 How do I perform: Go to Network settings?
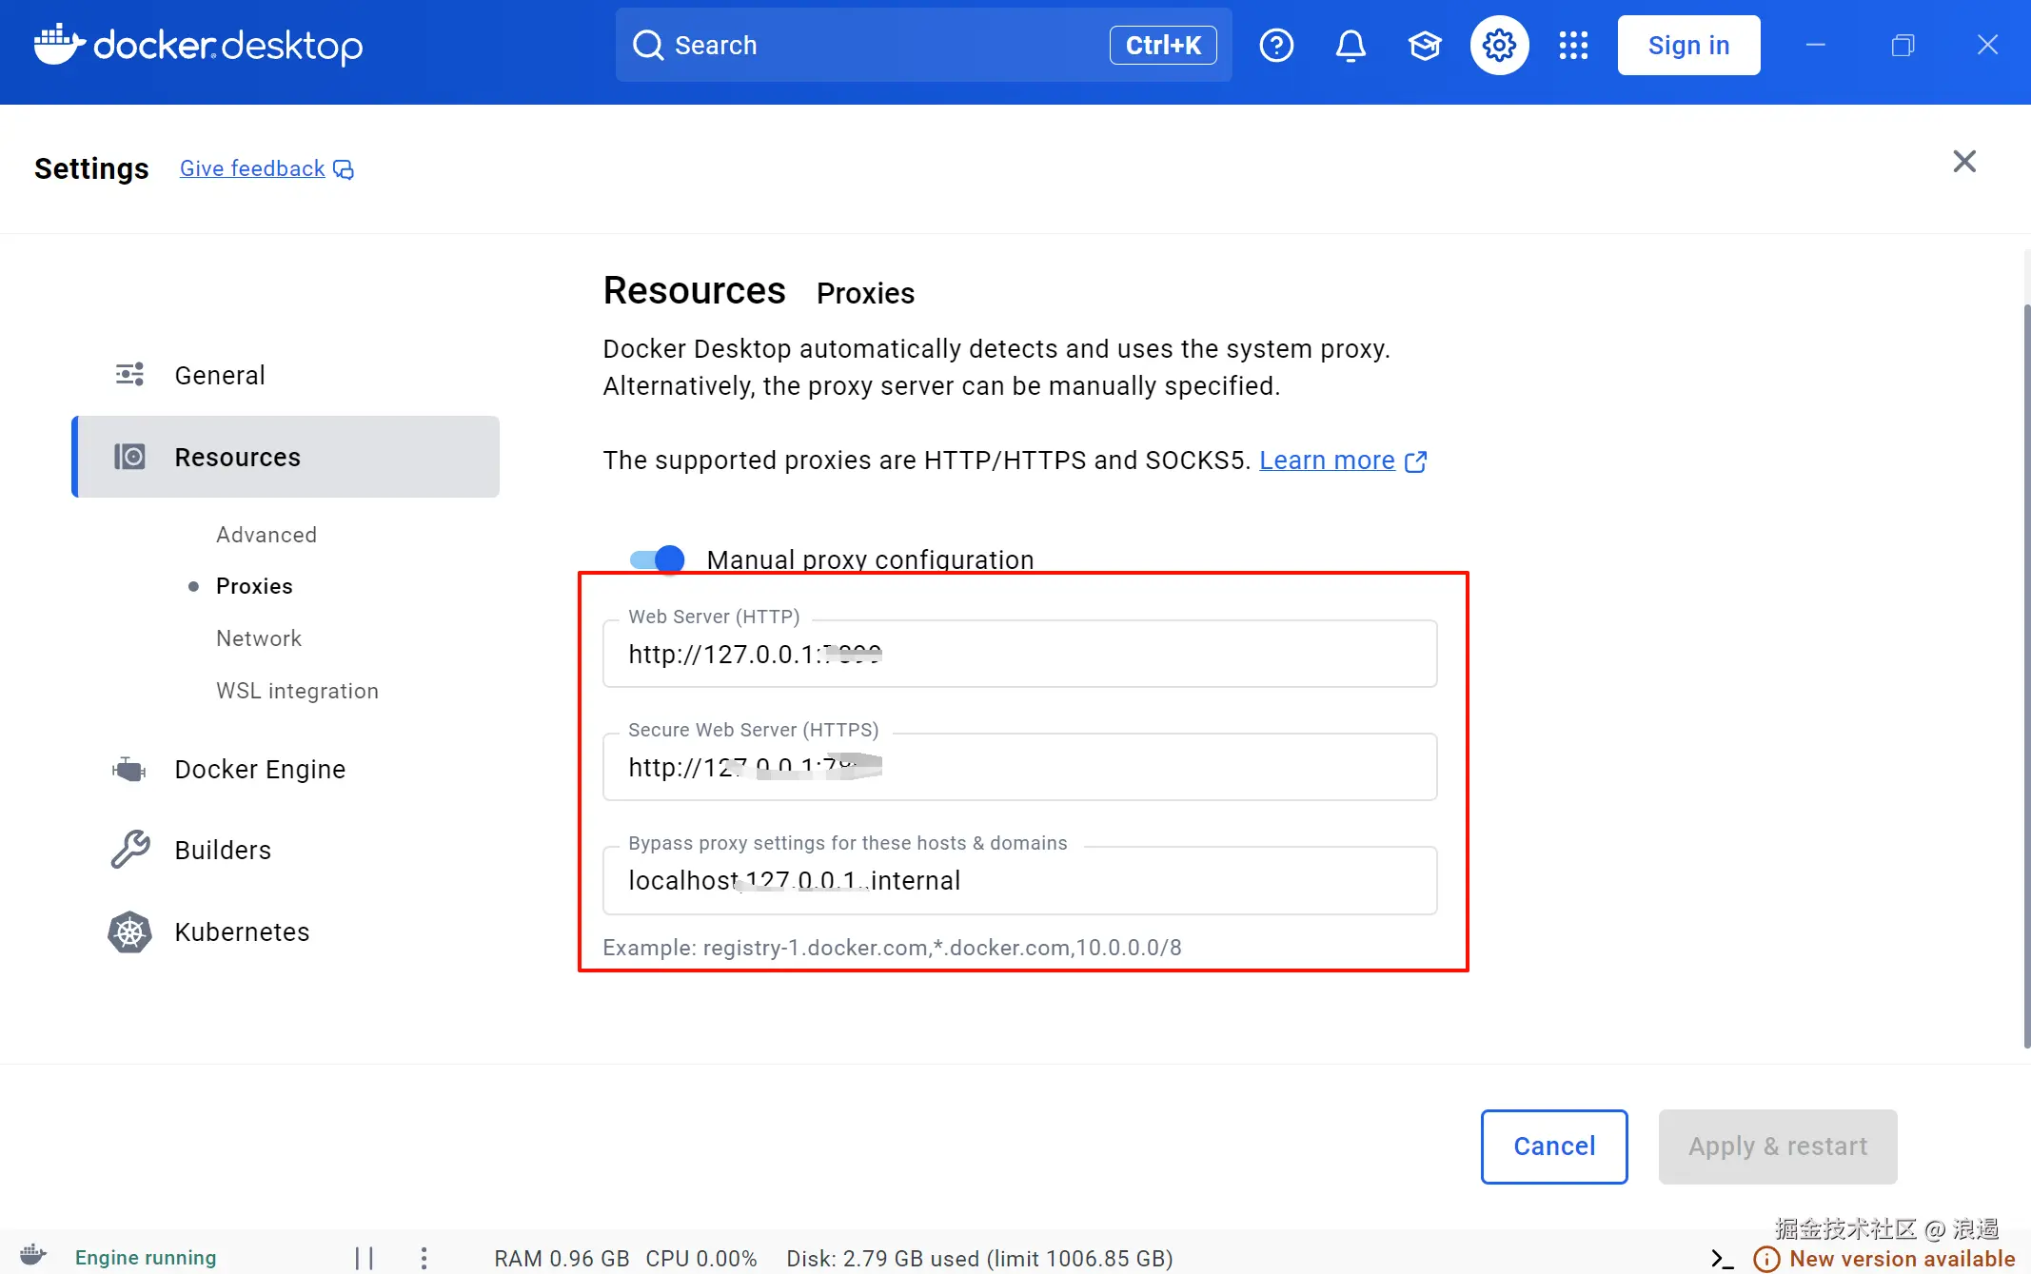(259, 638)
